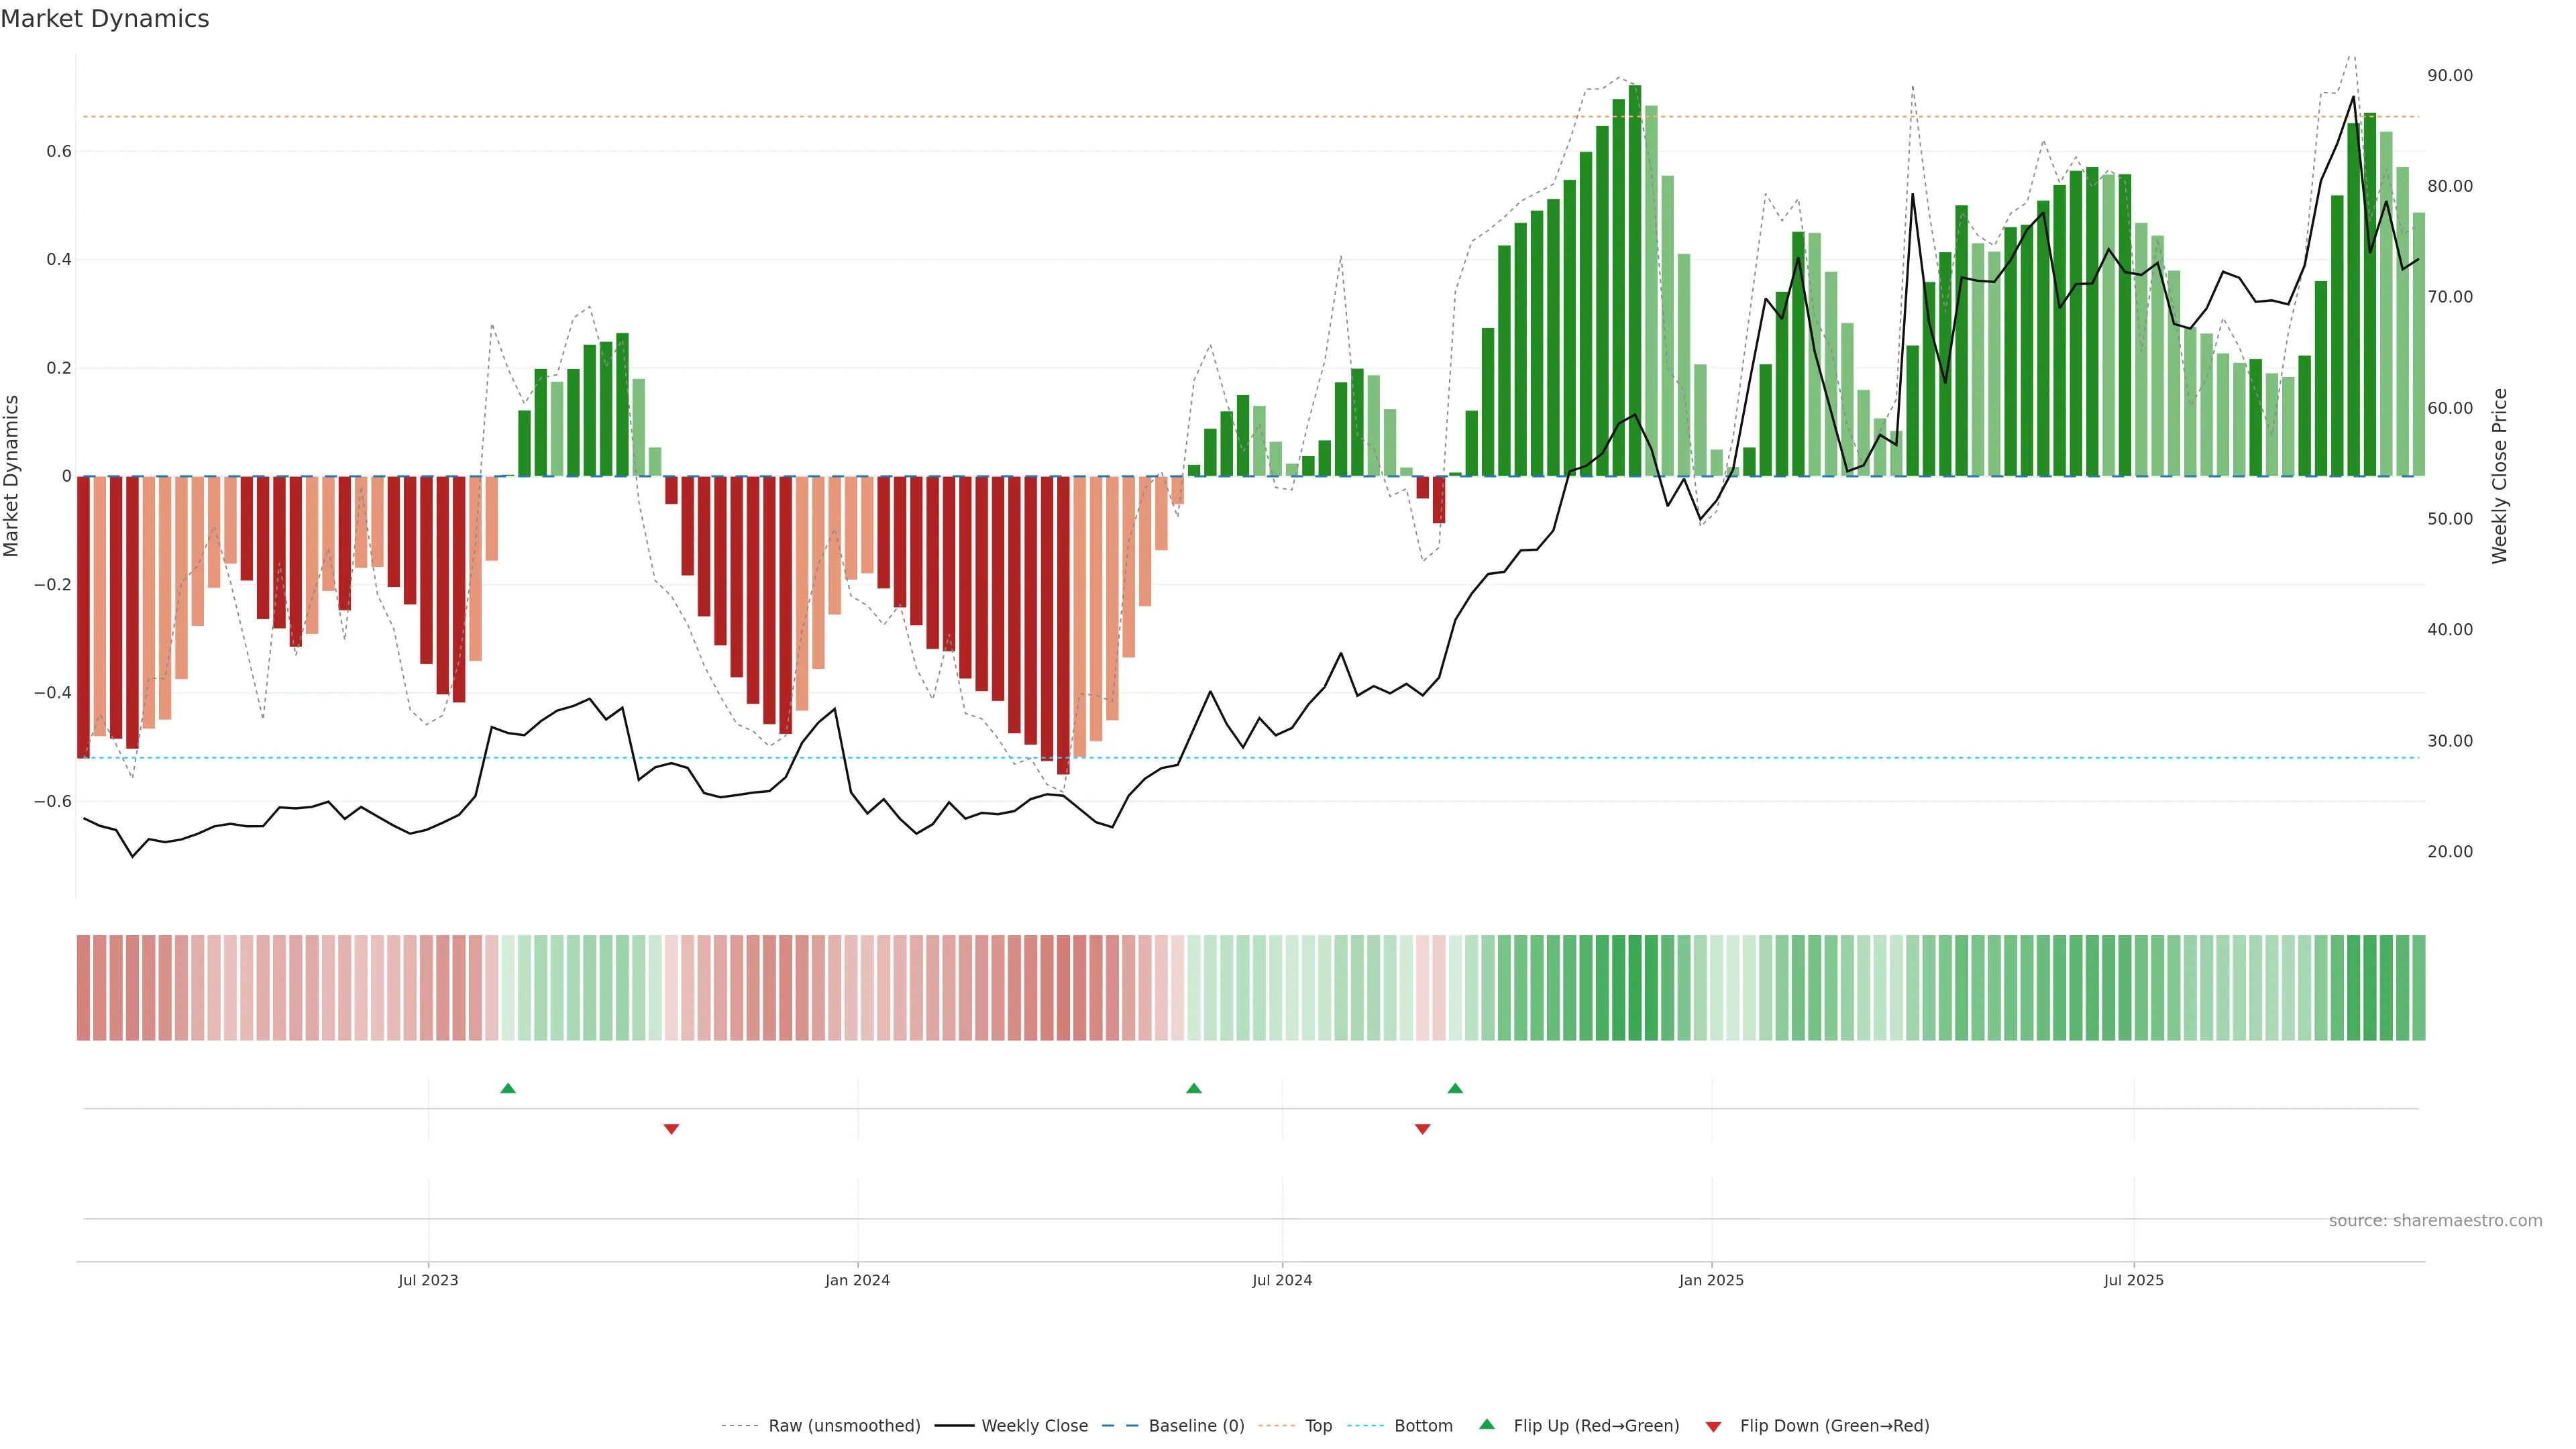Open the sharemaestro.com source link

2434,1221
